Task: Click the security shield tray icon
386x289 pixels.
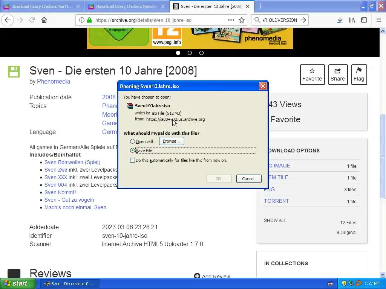Action: coord(344,283)
